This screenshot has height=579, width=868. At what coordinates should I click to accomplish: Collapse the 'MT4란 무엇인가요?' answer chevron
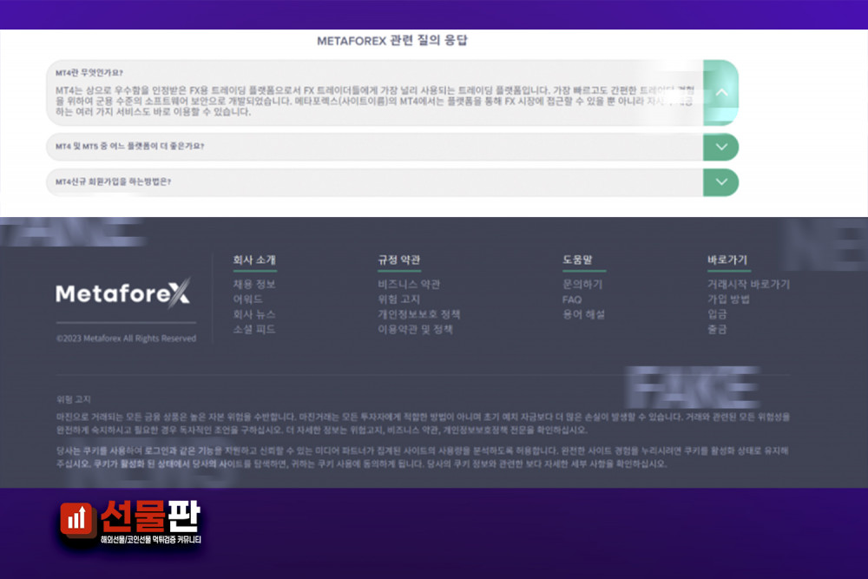(x=720, y=92)
